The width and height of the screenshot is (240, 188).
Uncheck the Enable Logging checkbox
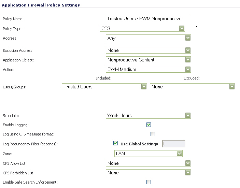coord(149,125)
